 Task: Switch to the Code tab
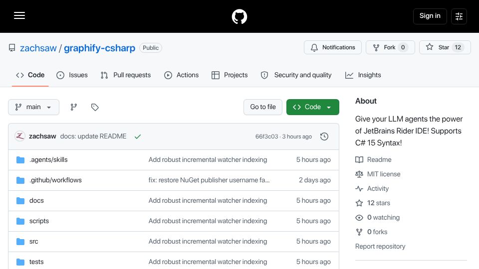click(30, 75)
